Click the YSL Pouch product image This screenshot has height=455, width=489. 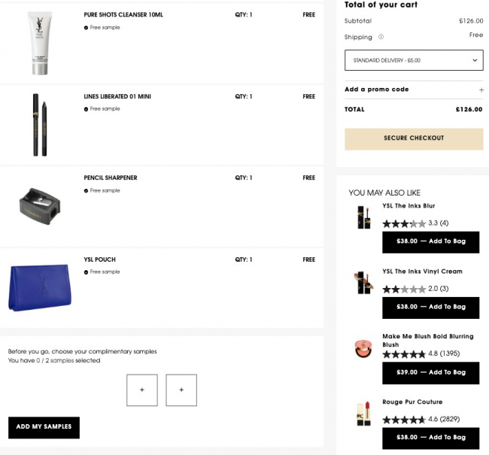pyautogui.click(x=39, y=287)
